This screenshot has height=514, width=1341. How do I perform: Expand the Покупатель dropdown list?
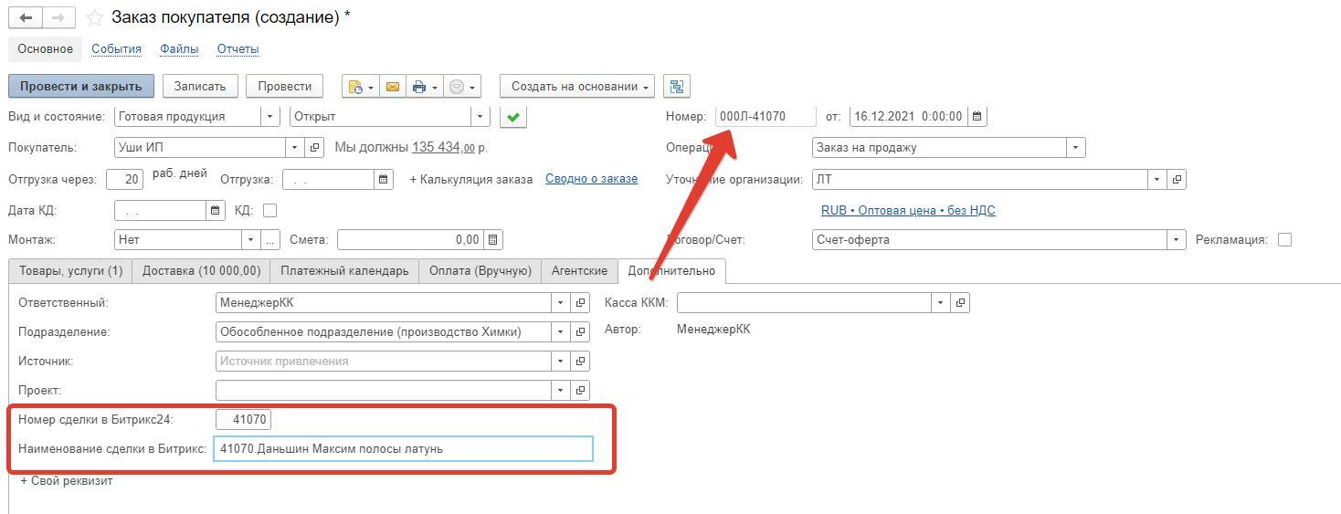295,148
